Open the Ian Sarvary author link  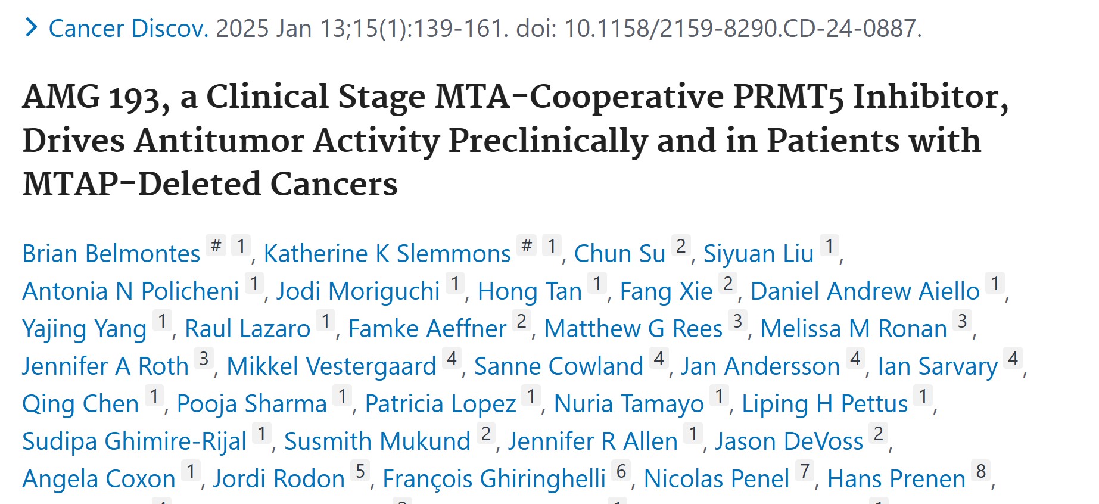coord(937,366)
